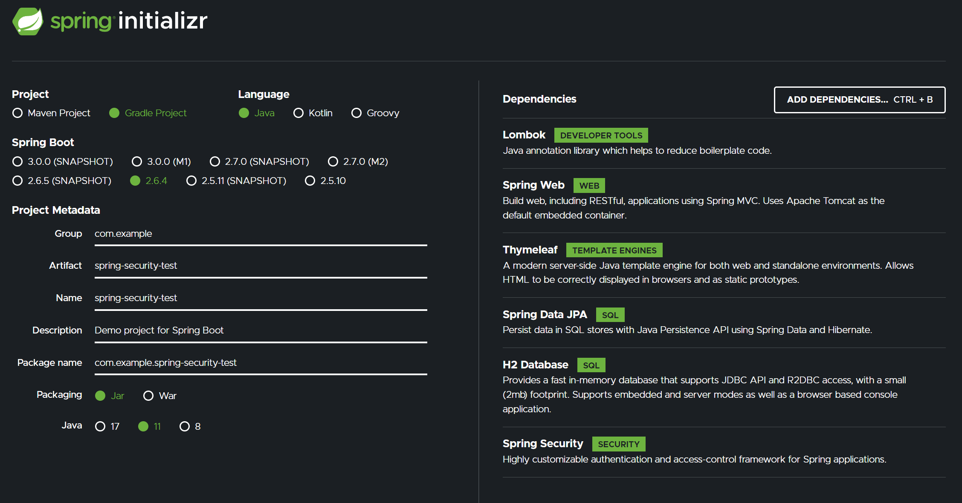Click the Template Engines tag on Thymeleaf
Viewport: 962px width, 503px height.
[x=614, y=250]
